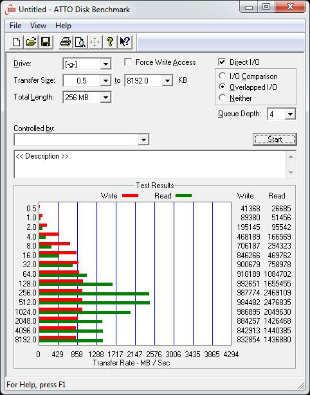Open the View menu
This screenshot has width=310, height=395.
38,26
